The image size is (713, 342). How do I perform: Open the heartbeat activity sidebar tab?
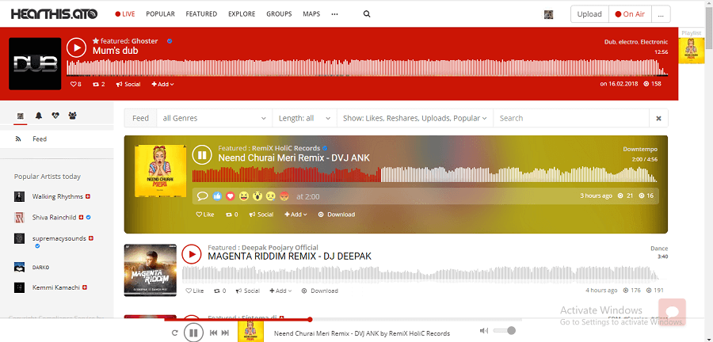pyautogui.click(x=55, y=116)
